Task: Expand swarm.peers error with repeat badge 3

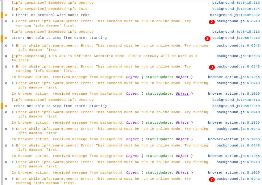Action: 13,67
